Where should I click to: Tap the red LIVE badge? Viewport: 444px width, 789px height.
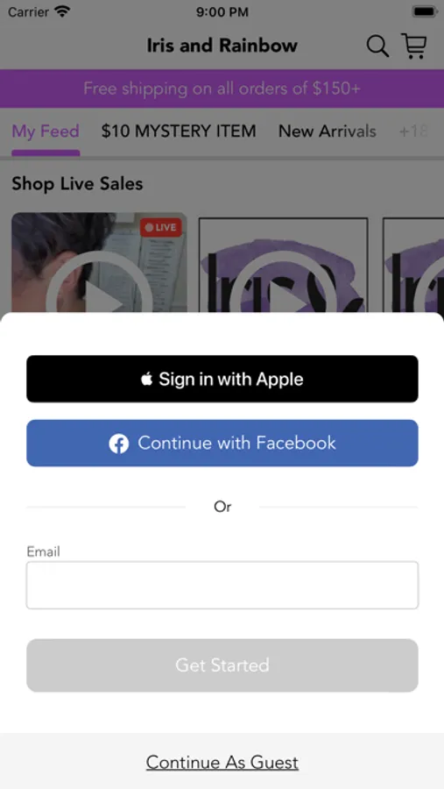point(161,227)
